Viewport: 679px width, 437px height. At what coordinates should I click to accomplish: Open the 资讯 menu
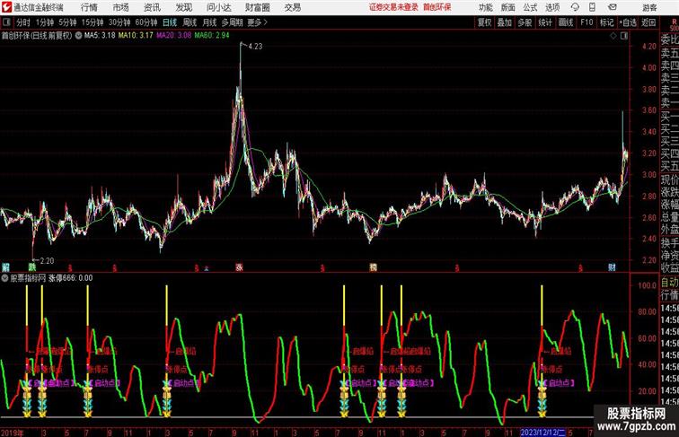(x=152, y=7)
